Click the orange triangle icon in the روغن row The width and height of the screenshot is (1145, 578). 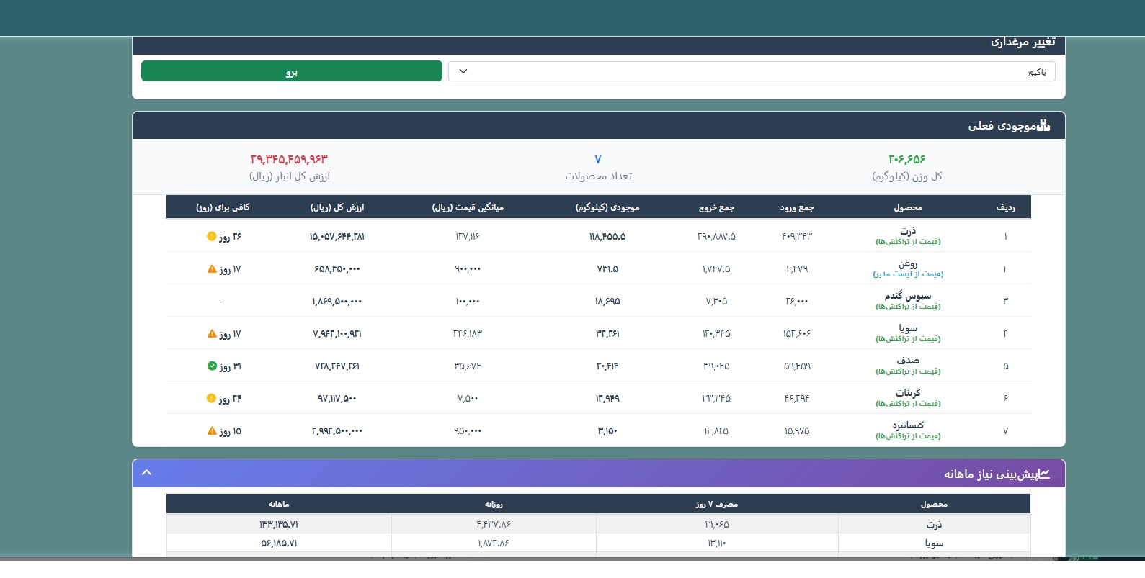pyautogui.click(x=212, y=269)
